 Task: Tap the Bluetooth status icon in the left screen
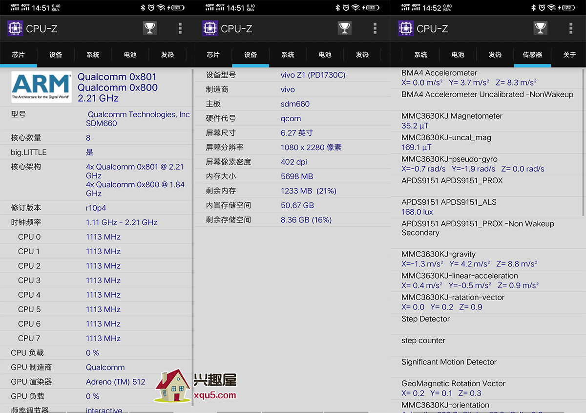pyautogui.click(x=143, y=7)
